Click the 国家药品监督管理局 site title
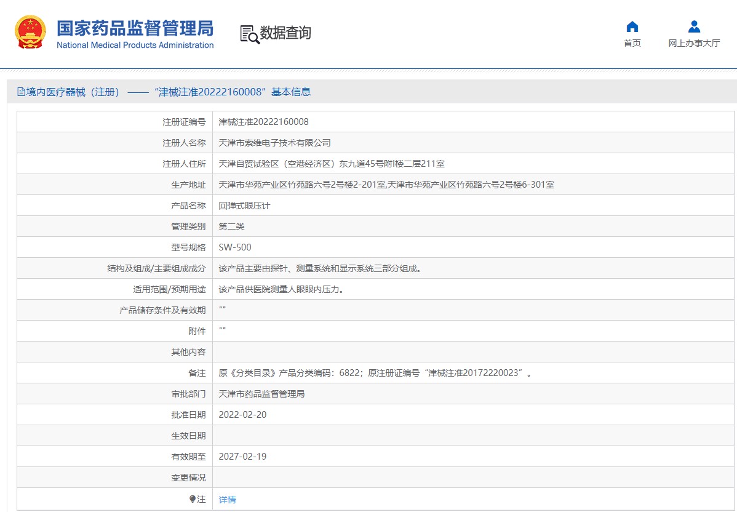This screenshot has height=512, width=737. (x=135, y=28)
